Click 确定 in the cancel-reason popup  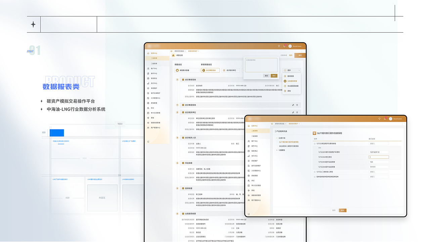pyautogui.click(x=274, y=76)
